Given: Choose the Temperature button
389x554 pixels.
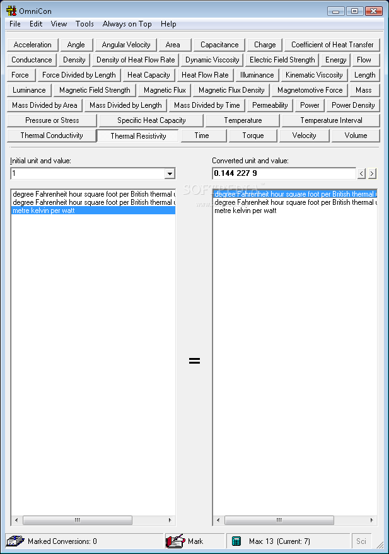Looking at the screenshot, I should 243,121.
